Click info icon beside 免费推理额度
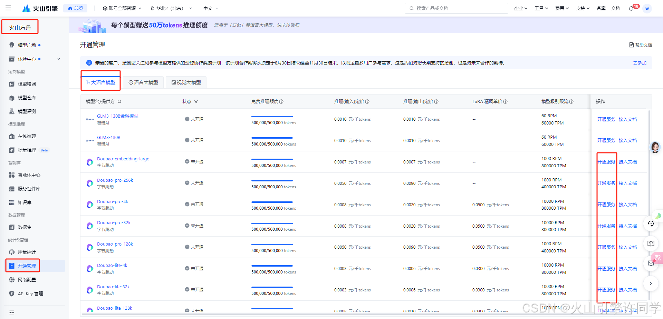This screenshot has height=319, width=663. (x=281, y=101)
